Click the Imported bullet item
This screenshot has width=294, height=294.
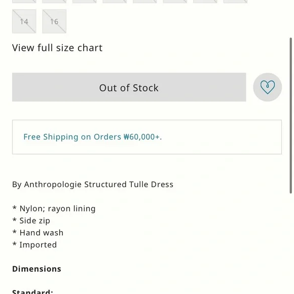pos(34,245)
